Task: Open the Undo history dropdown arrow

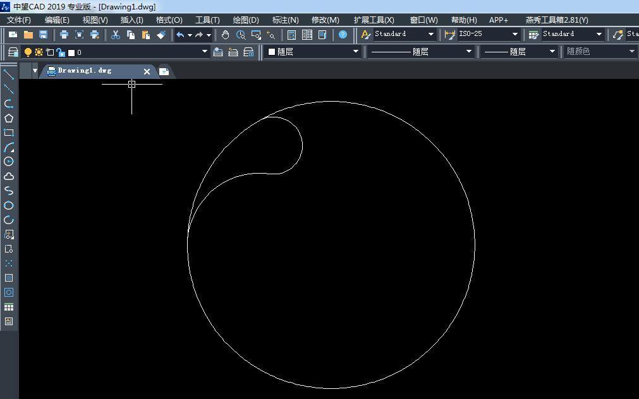Action: [x=190, y=35]
